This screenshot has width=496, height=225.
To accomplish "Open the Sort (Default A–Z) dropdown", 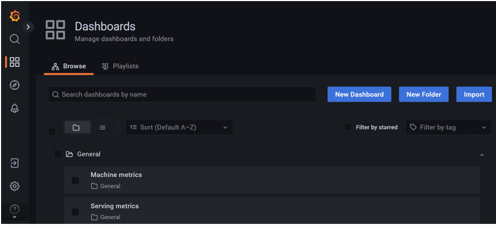I will pyautogui.click(x=179, y=127).
